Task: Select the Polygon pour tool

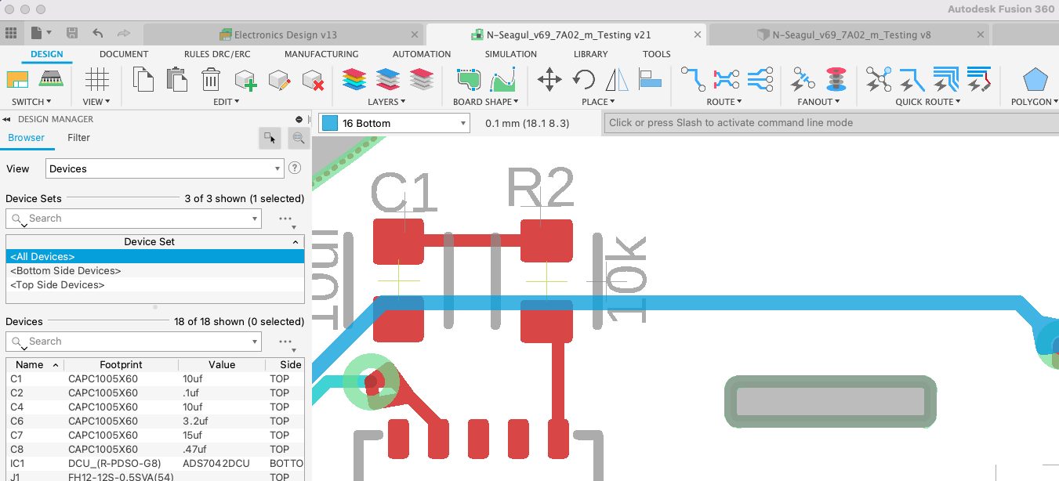Action: pos(1035,80)
